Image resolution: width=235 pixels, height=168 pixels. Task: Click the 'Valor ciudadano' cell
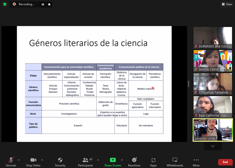coord(145,99)
